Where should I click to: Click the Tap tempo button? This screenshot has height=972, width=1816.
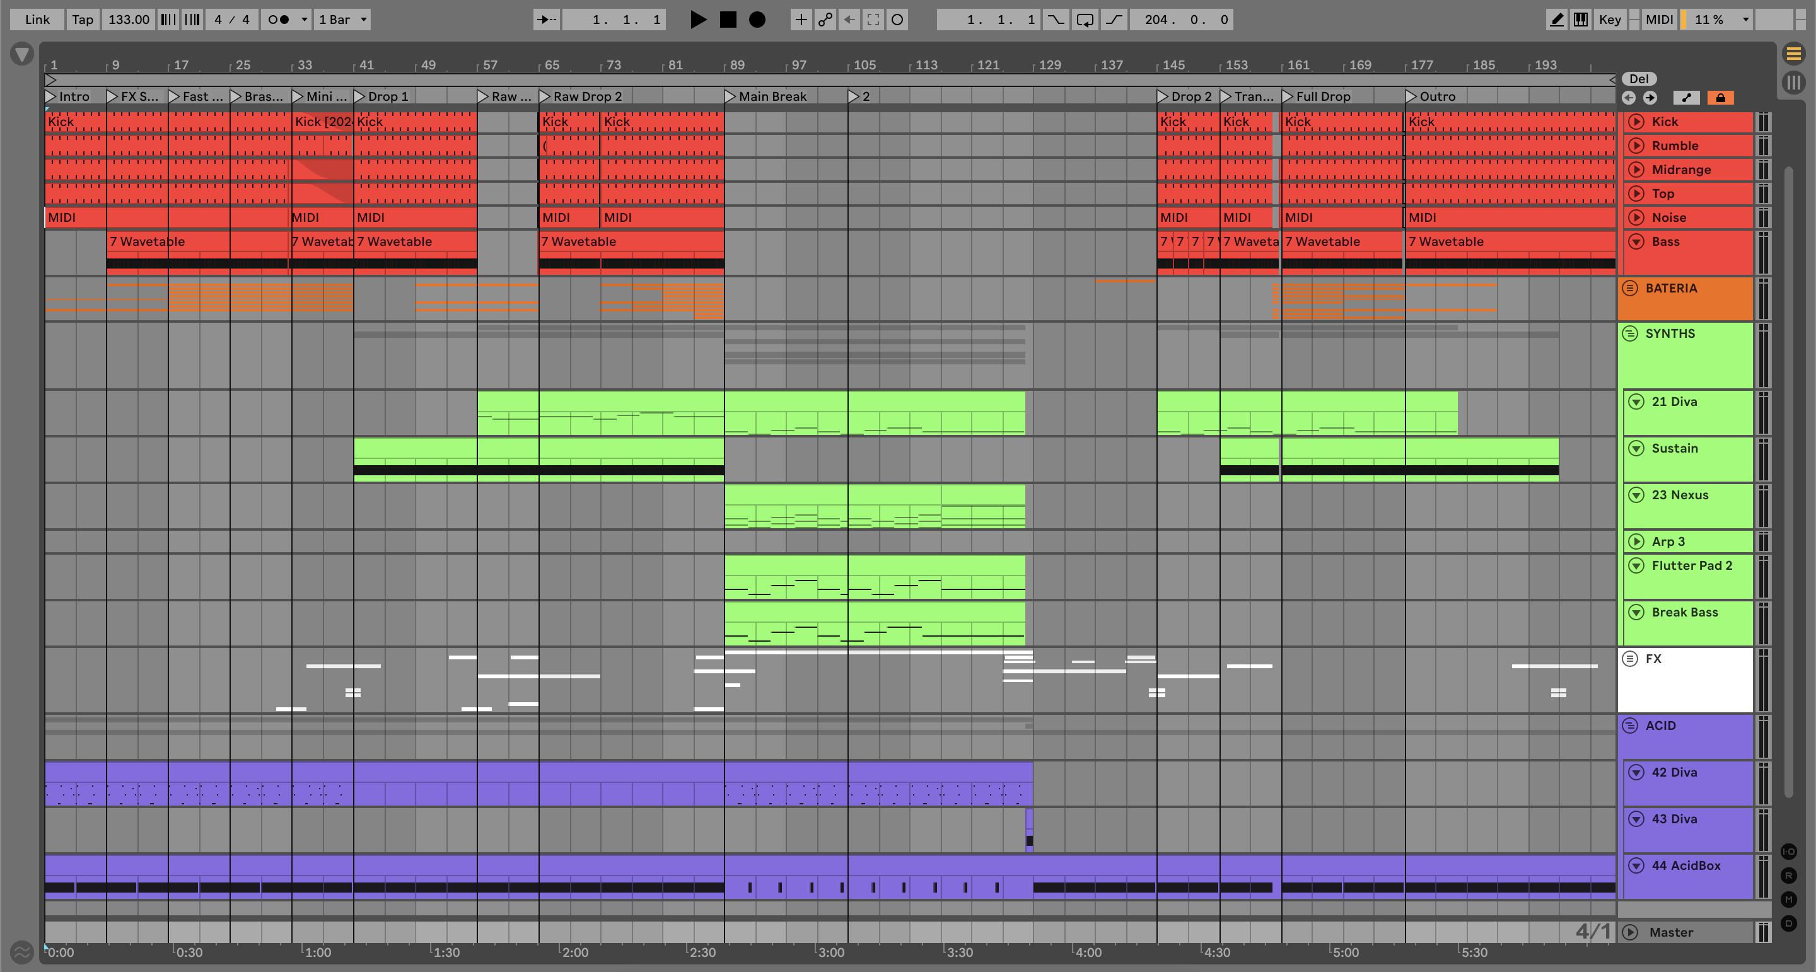point(83,20)
